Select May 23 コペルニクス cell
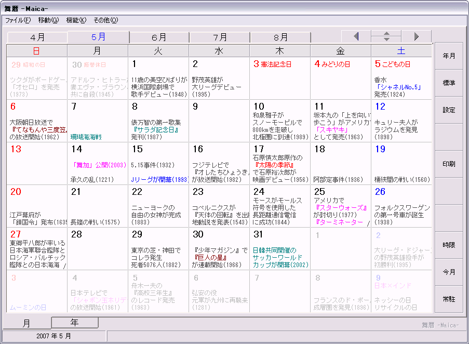Image resolution: width=469 pixels, height=344 pixels. [x=219, y=206]
